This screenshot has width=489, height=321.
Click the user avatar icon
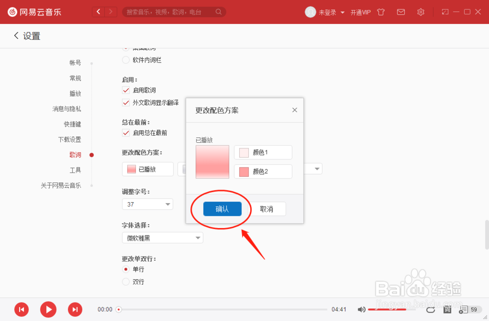point(311,12)
